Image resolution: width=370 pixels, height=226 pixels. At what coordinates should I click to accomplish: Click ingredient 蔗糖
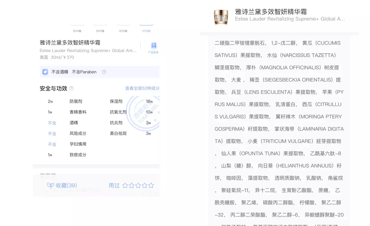(x=324, y=190)
